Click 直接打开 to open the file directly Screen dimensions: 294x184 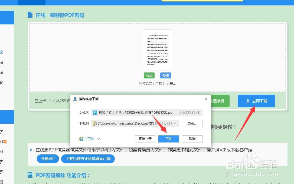tap(145, 139)
